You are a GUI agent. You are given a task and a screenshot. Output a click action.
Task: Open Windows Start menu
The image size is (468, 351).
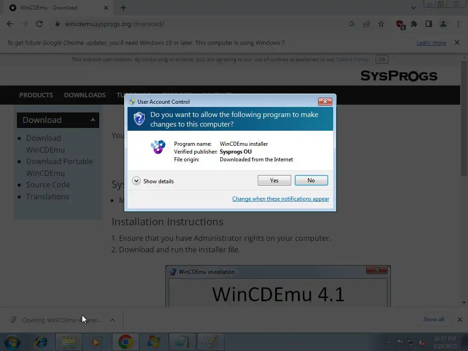tap(12, 342)
